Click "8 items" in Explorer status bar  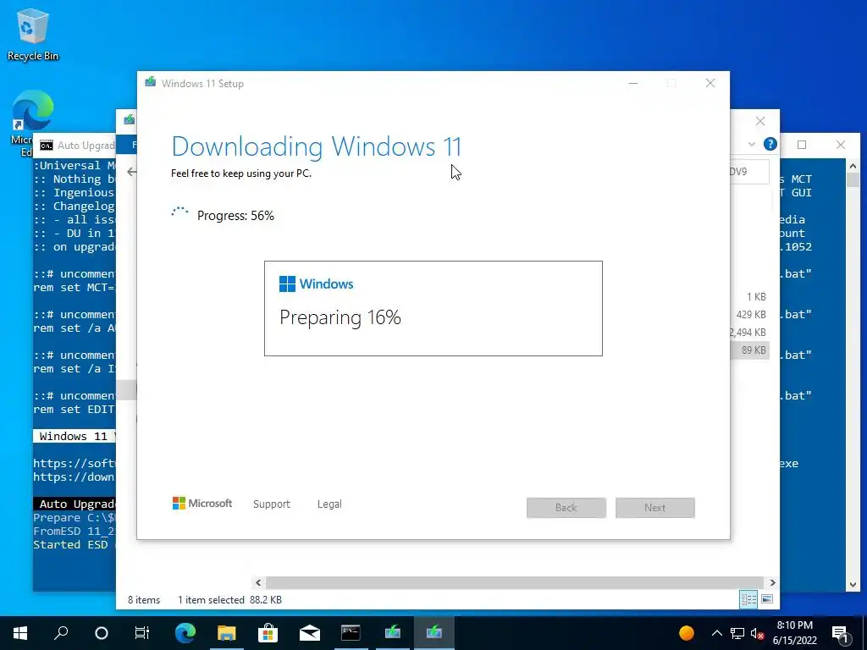[x=144, y=600]
